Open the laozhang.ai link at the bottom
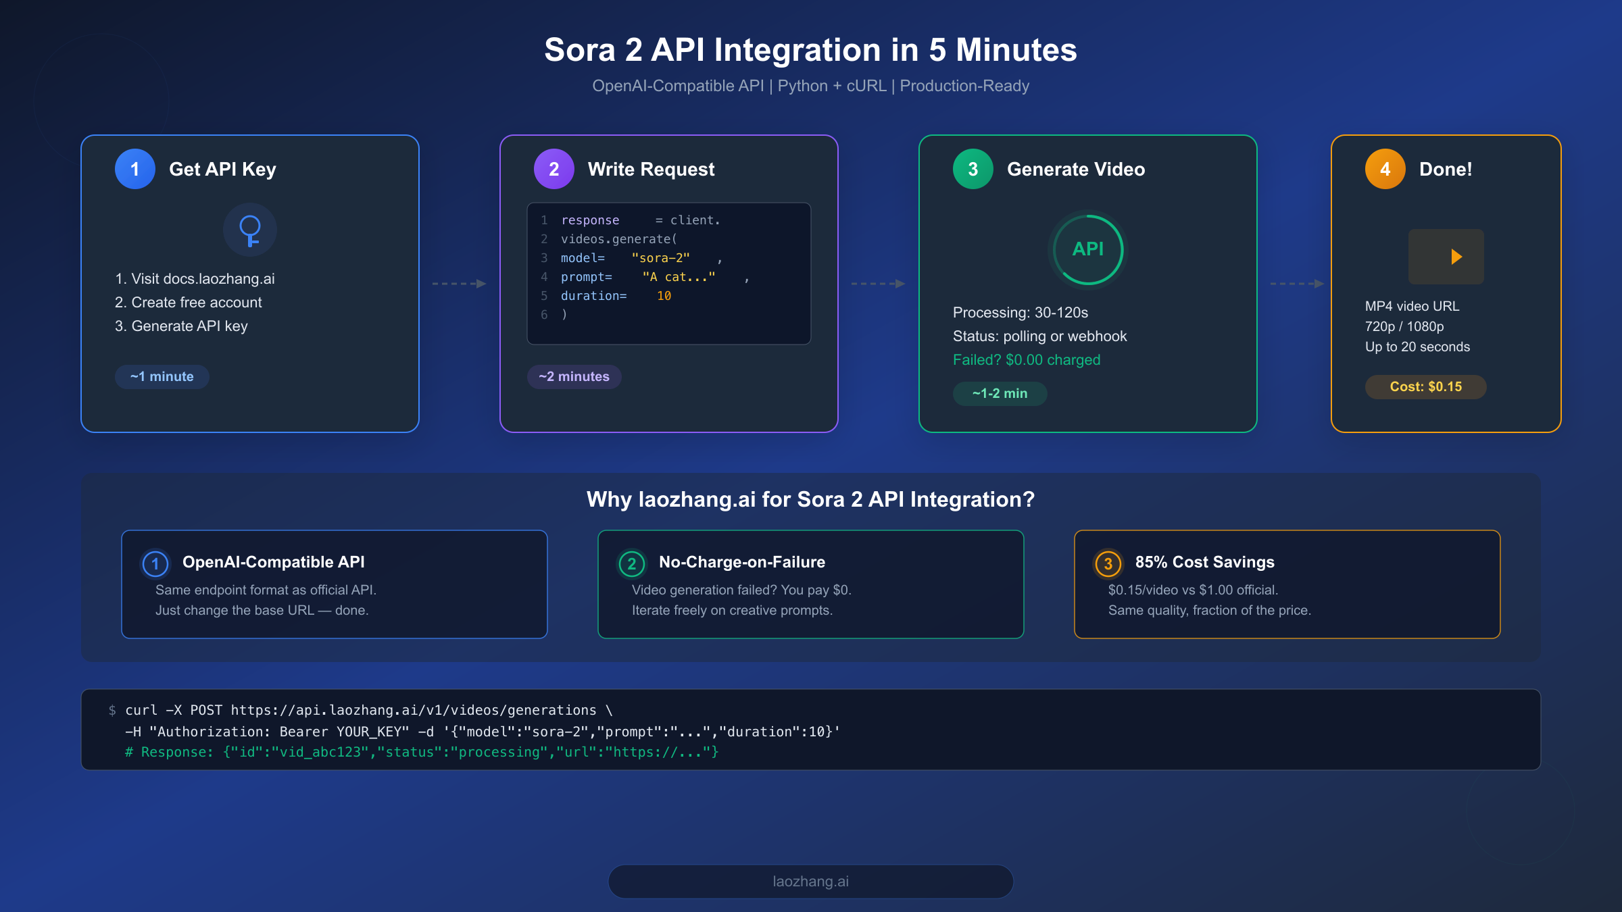This screenshot has height=912, width=1622. pyautogui.click(x=810, y=881)
